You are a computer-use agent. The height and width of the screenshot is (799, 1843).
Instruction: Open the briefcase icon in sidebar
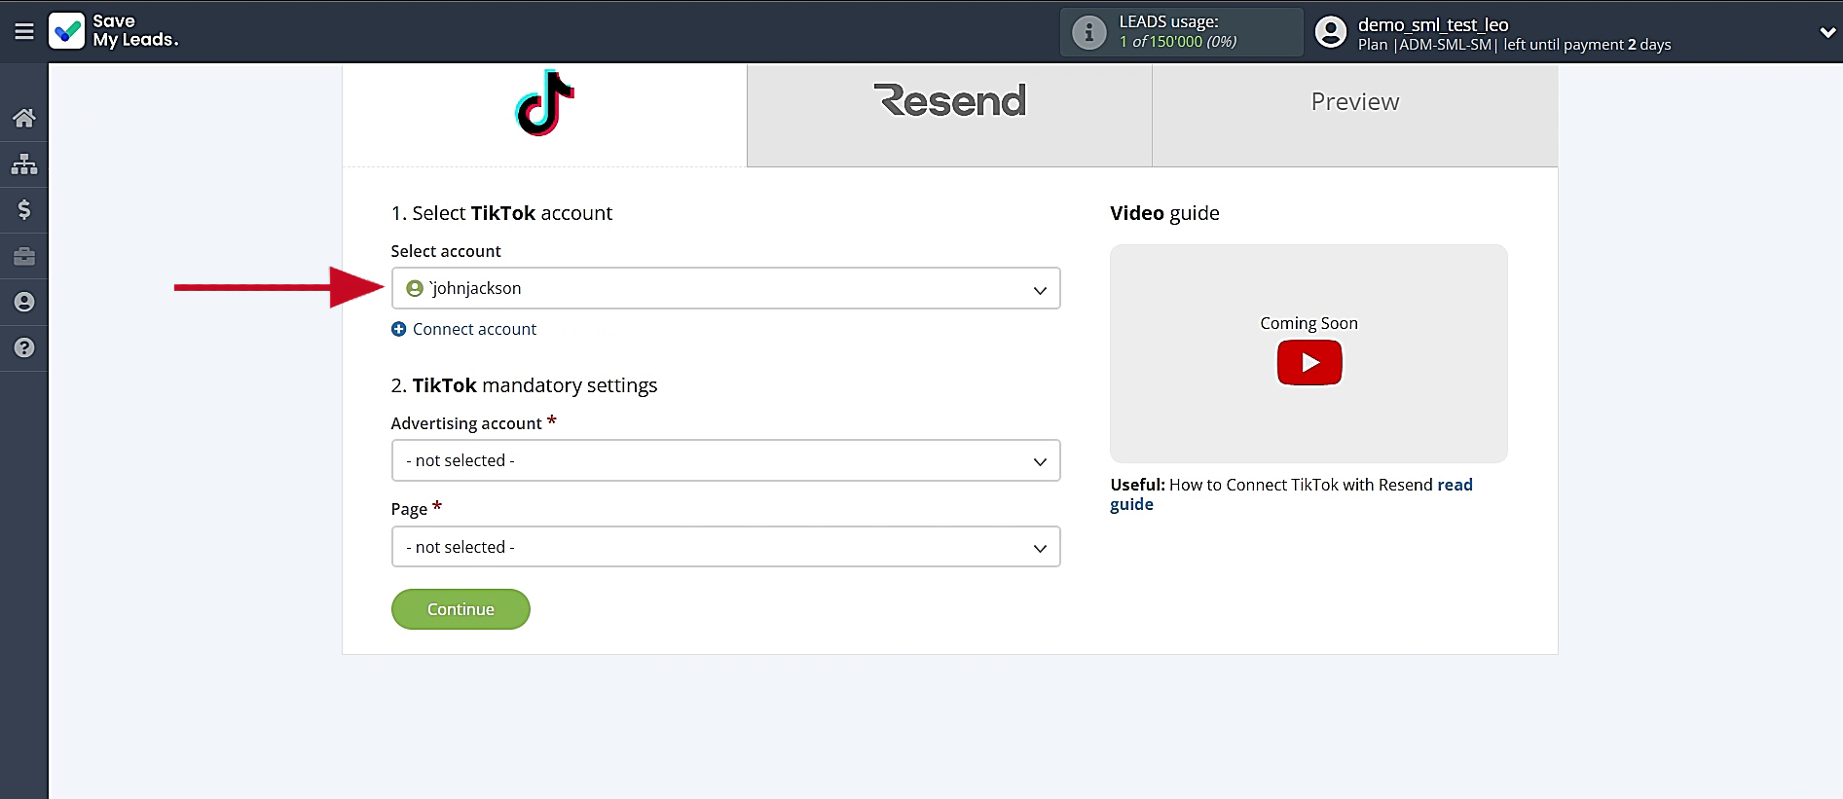(24, 256)
